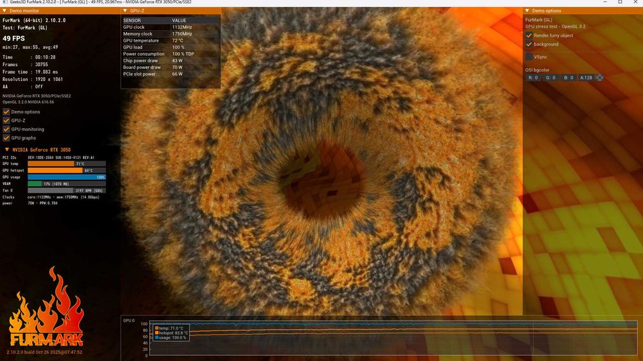Click the OpenGL 3.2.0 NVIDIA driver line

pos(28,101)
